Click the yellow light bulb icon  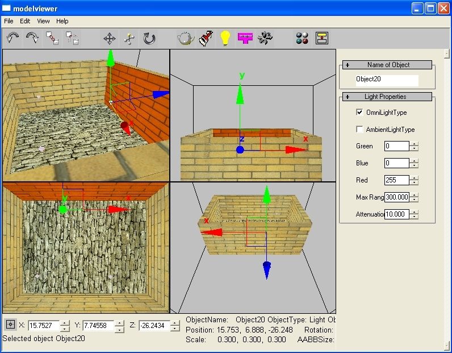pos(226,38)
